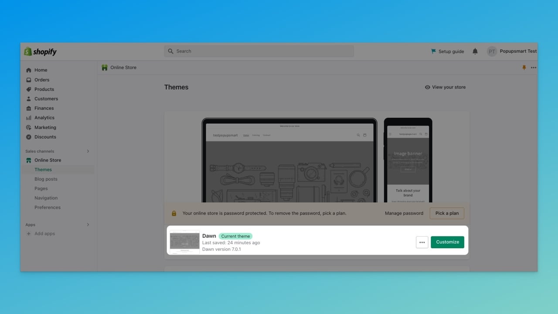Viewport: 558px width, 314px height.
Task: Click the search magnifier icon
Action: click(x=170, y=51)
